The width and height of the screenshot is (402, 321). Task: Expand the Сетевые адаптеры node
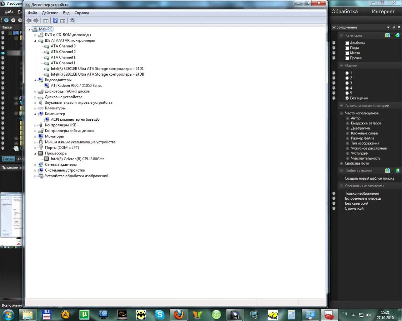[35, 165]
